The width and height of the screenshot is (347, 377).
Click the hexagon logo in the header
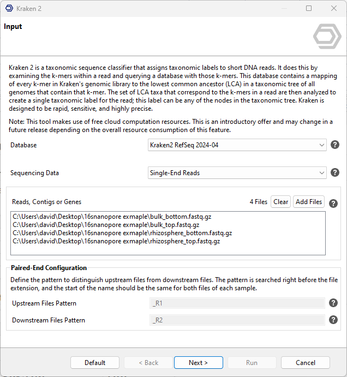click(x=327, y=37)
